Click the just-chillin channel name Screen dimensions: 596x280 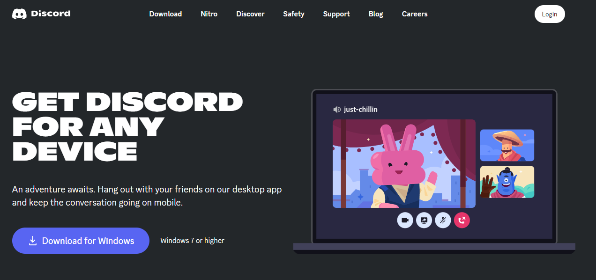coord(361,110)
